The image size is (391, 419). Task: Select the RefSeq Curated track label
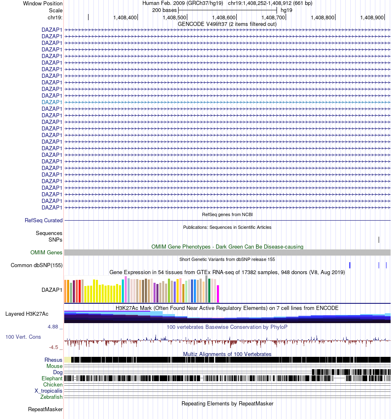[44, 221]
